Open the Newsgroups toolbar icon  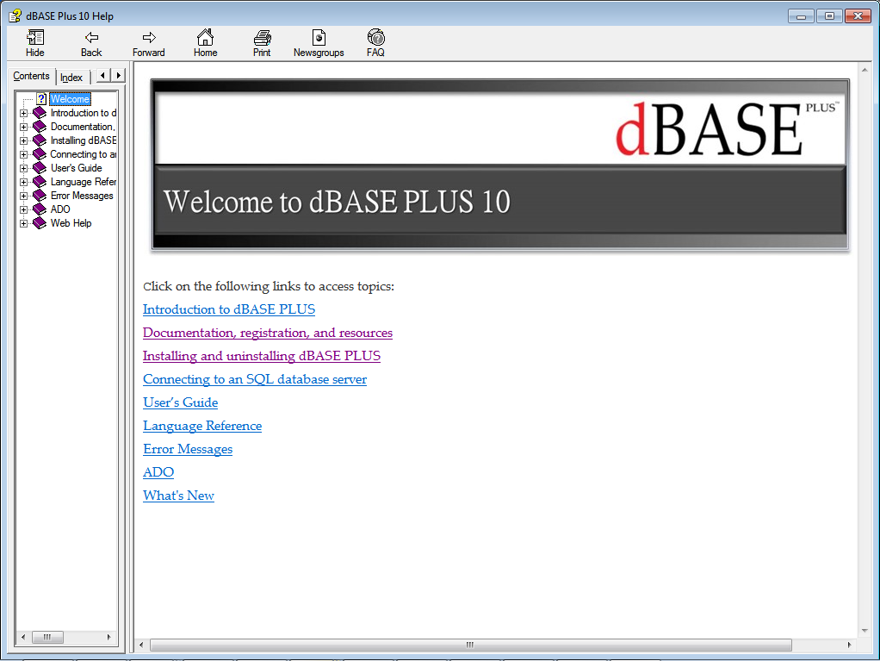319,38
